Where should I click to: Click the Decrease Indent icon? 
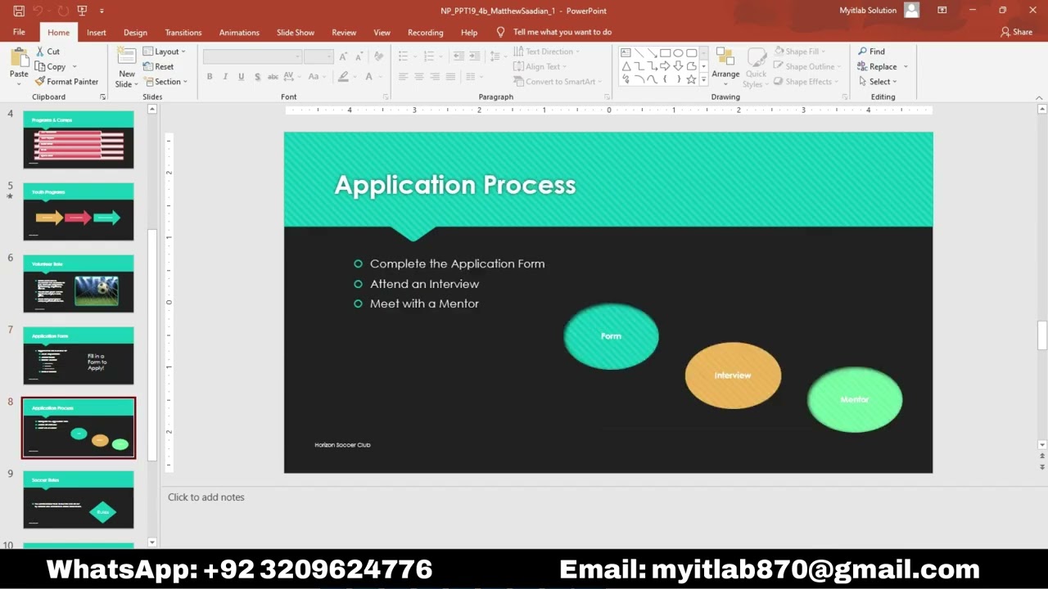(458, 56)
